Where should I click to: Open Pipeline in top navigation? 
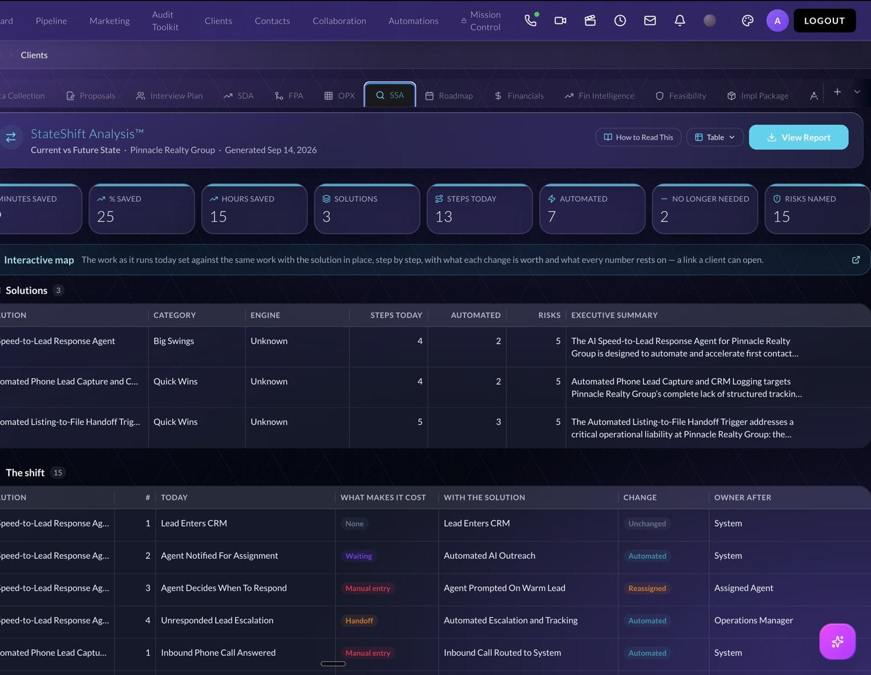tap(51, 21)
